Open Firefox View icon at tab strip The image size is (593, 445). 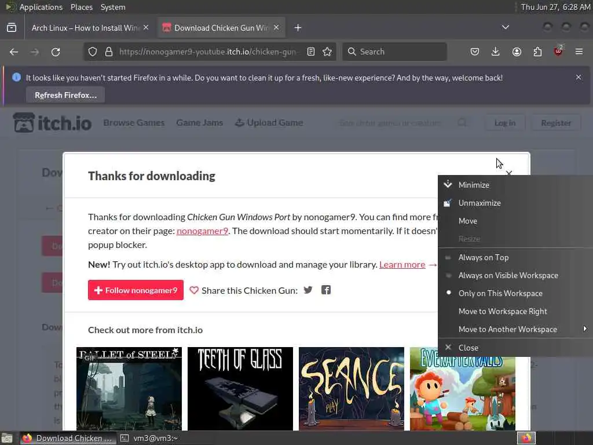click(12, 28)
